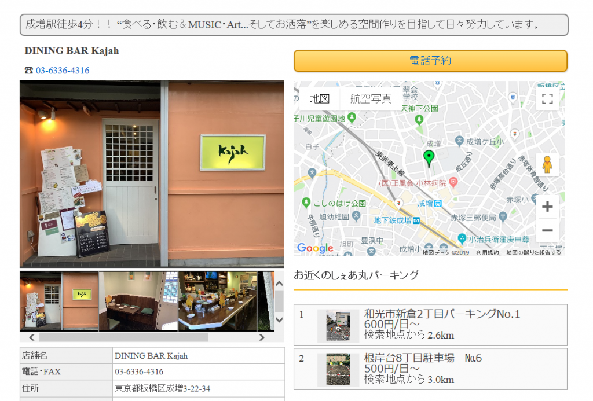Image resolution: width=593 pixels, height=401 pixels.
Task: Open 利用規約 terms link on map
Action: [487, 252]
